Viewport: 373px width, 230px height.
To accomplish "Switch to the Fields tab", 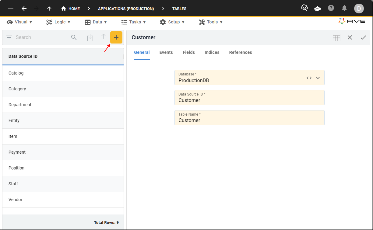I will point(189,52).
